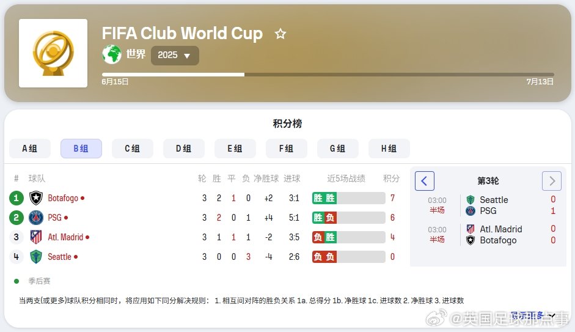
Task: Switch to the G组 tab
Action: pyautogui.click(x=338, y=149)
